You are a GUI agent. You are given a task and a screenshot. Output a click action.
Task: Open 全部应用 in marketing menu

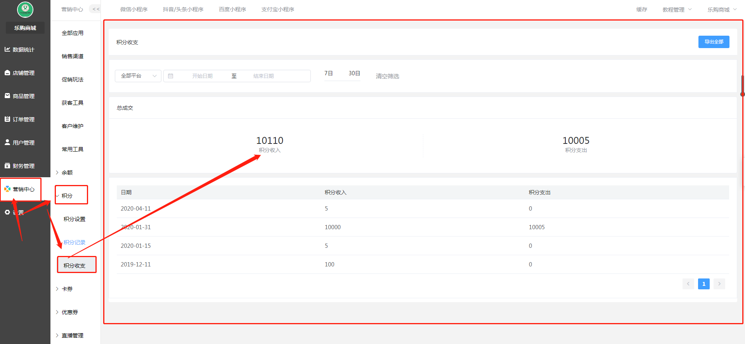click(73, 33)
